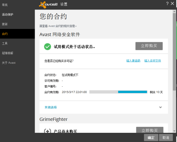Open the 关于 Avast page
The width and height of the screenshot is (177, 142).
[x=9, y=63]
